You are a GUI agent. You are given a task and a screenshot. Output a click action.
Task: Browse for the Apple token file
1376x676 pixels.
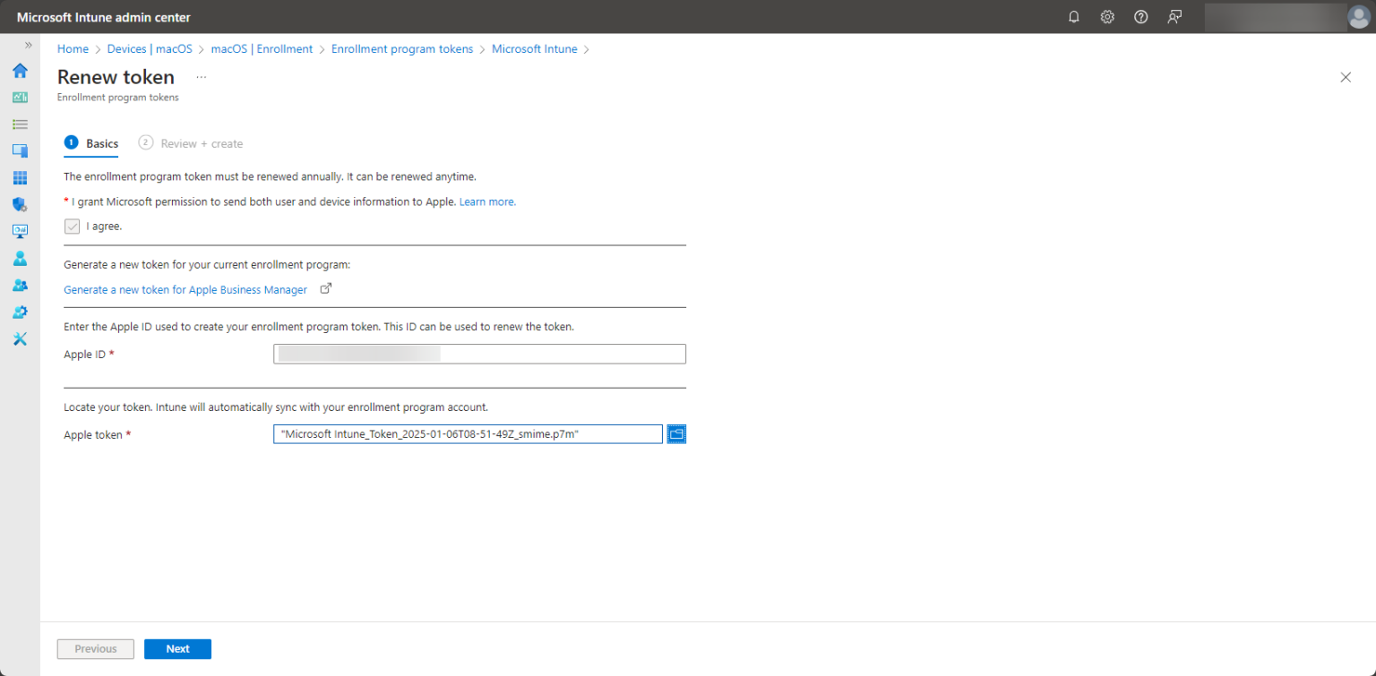(677, 433)
